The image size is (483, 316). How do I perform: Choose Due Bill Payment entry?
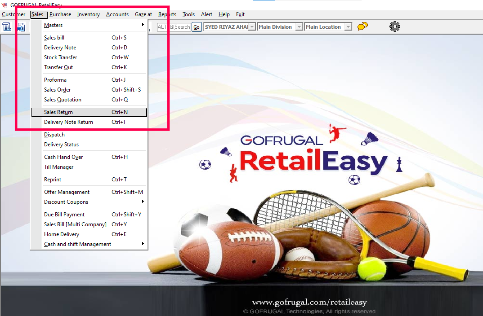point(89,215)
